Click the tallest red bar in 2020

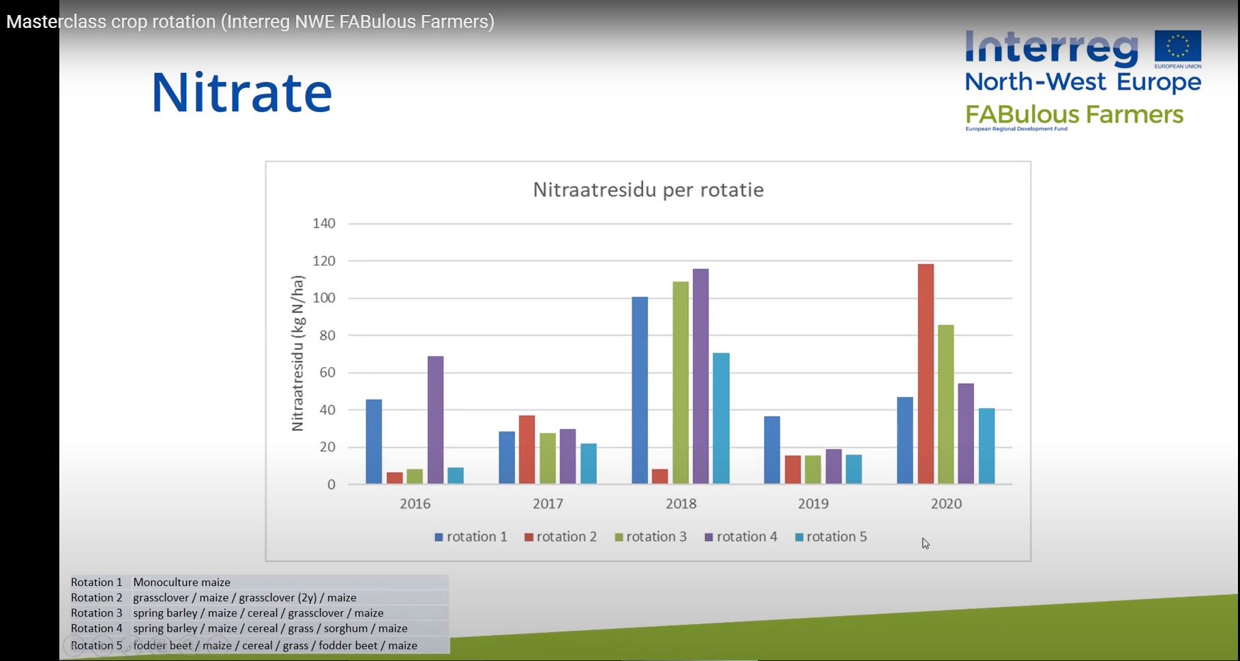click(x=926, y=374)
